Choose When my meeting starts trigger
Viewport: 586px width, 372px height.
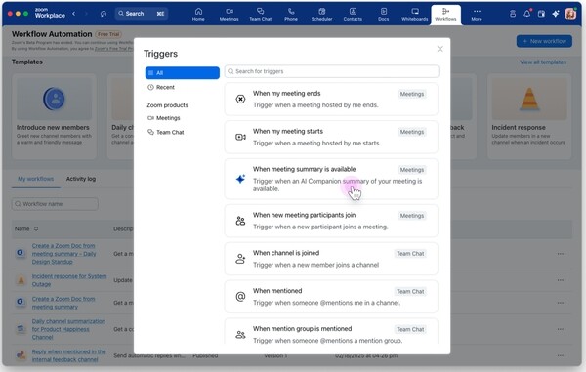click(x=331, y=137)
